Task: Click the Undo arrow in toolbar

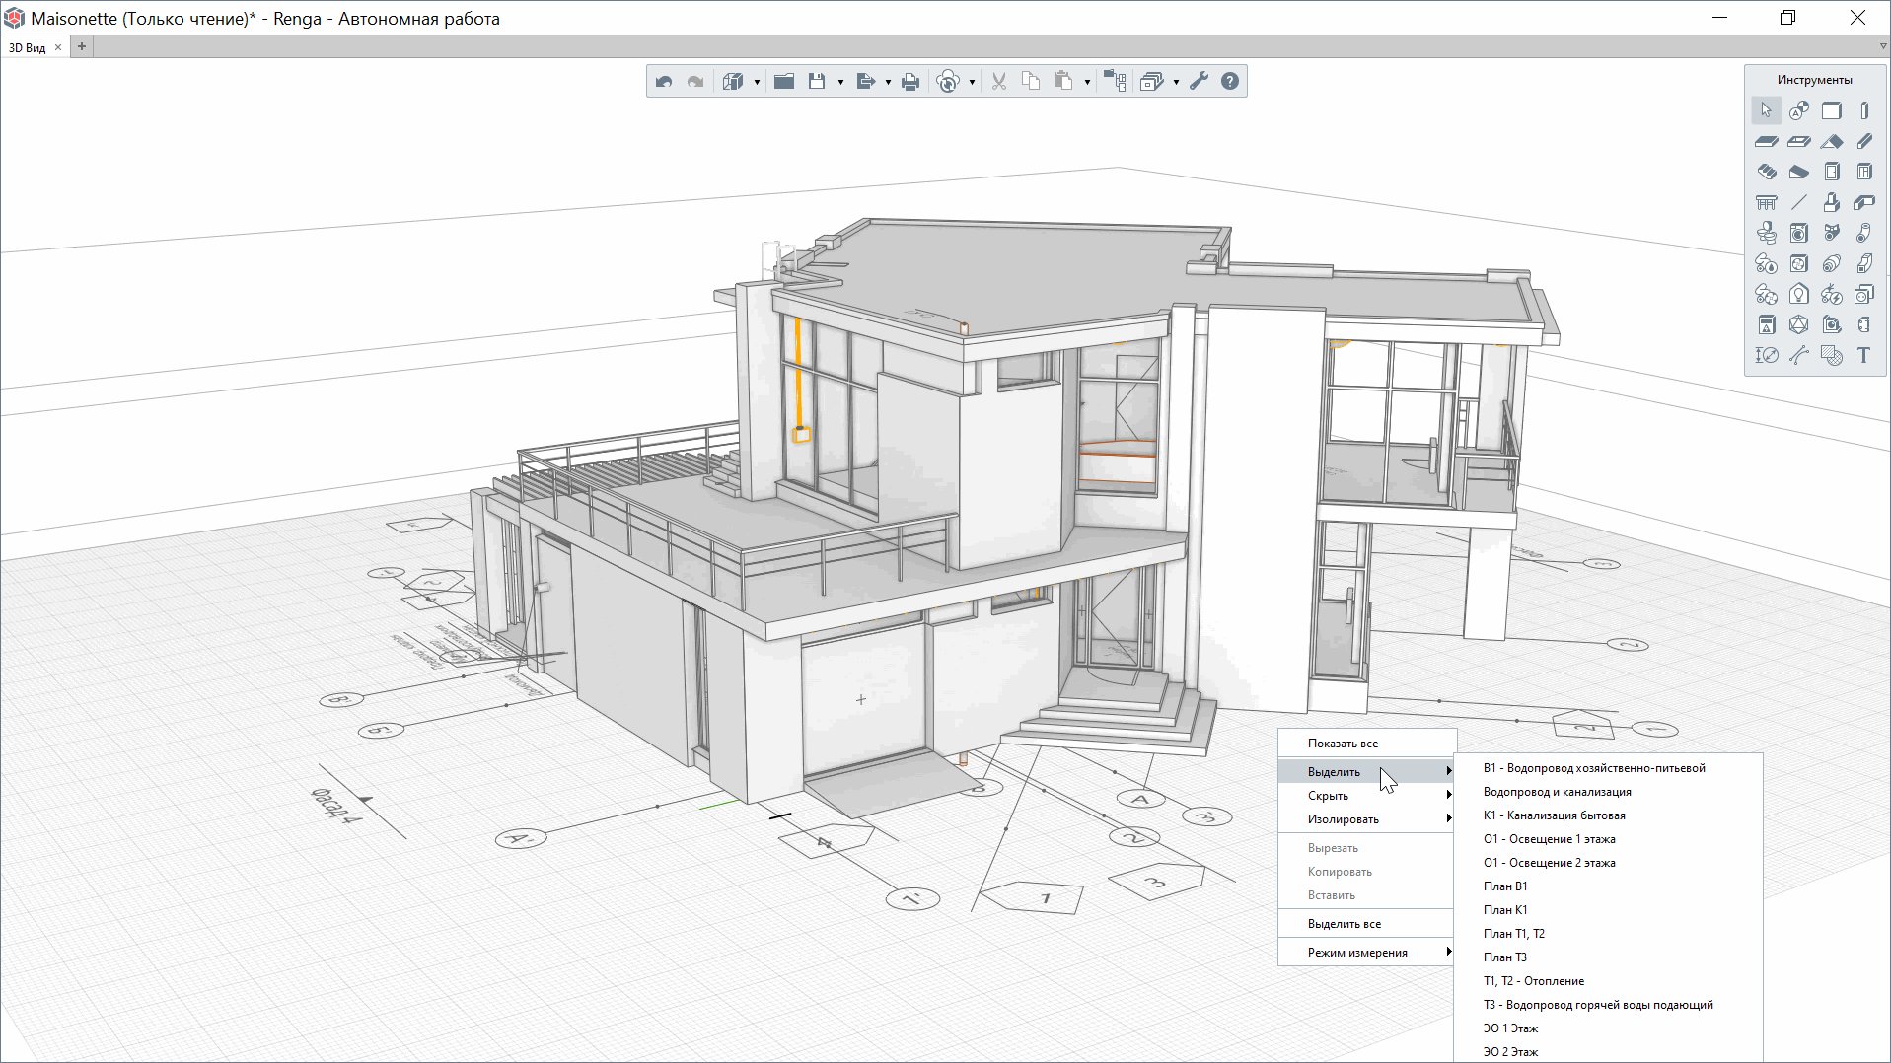Action: coord(664,82)
